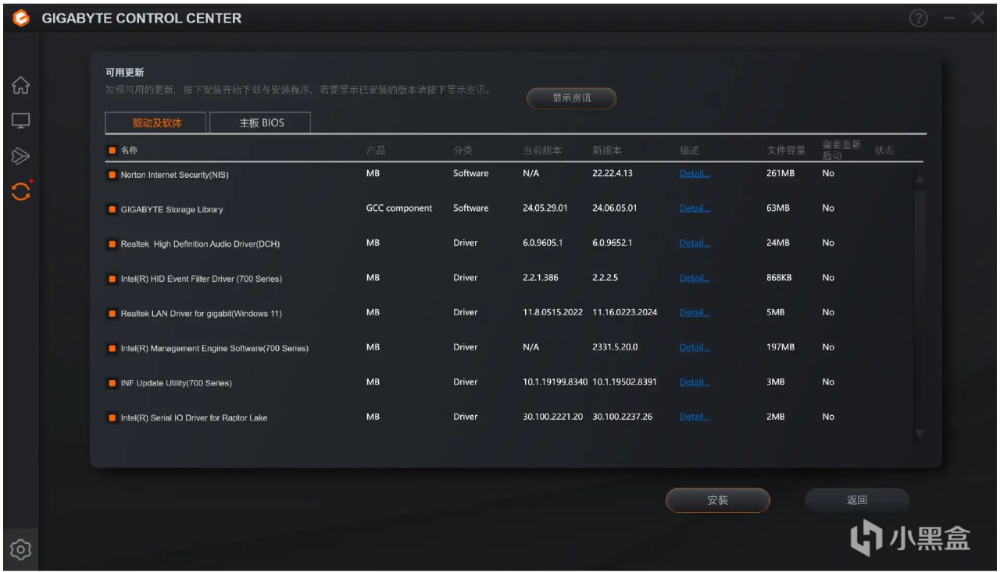Click the GCC component product cell

click(x=399, y=208)
